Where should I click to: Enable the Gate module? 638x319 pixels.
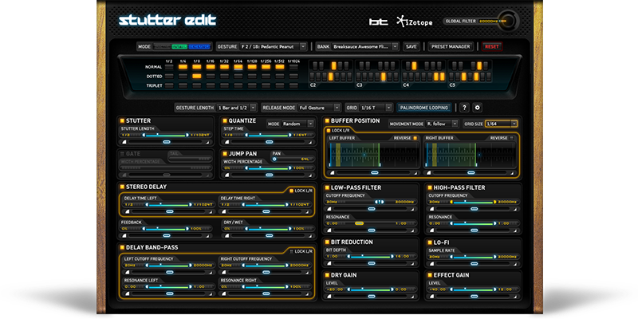(x=122, y=154)
